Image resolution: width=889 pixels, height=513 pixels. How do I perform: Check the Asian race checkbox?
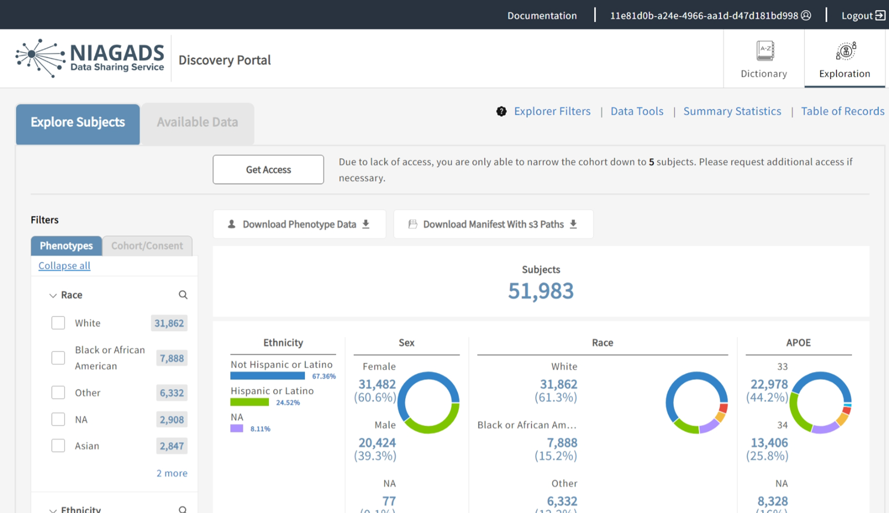click(x=58, y=446)
